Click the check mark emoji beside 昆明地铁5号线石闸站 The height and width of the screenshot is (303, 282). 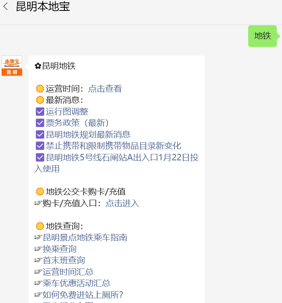[x=40, y=157]
